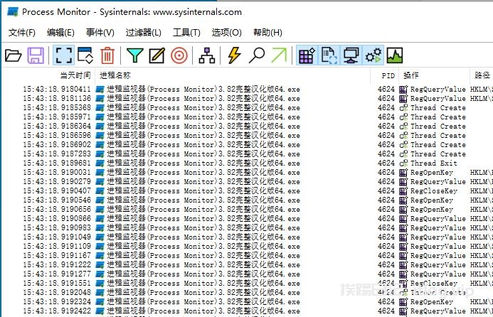Select the event at 15:43:18.9191049
This screenshot has height=317, width=493.
coord(246,237)
